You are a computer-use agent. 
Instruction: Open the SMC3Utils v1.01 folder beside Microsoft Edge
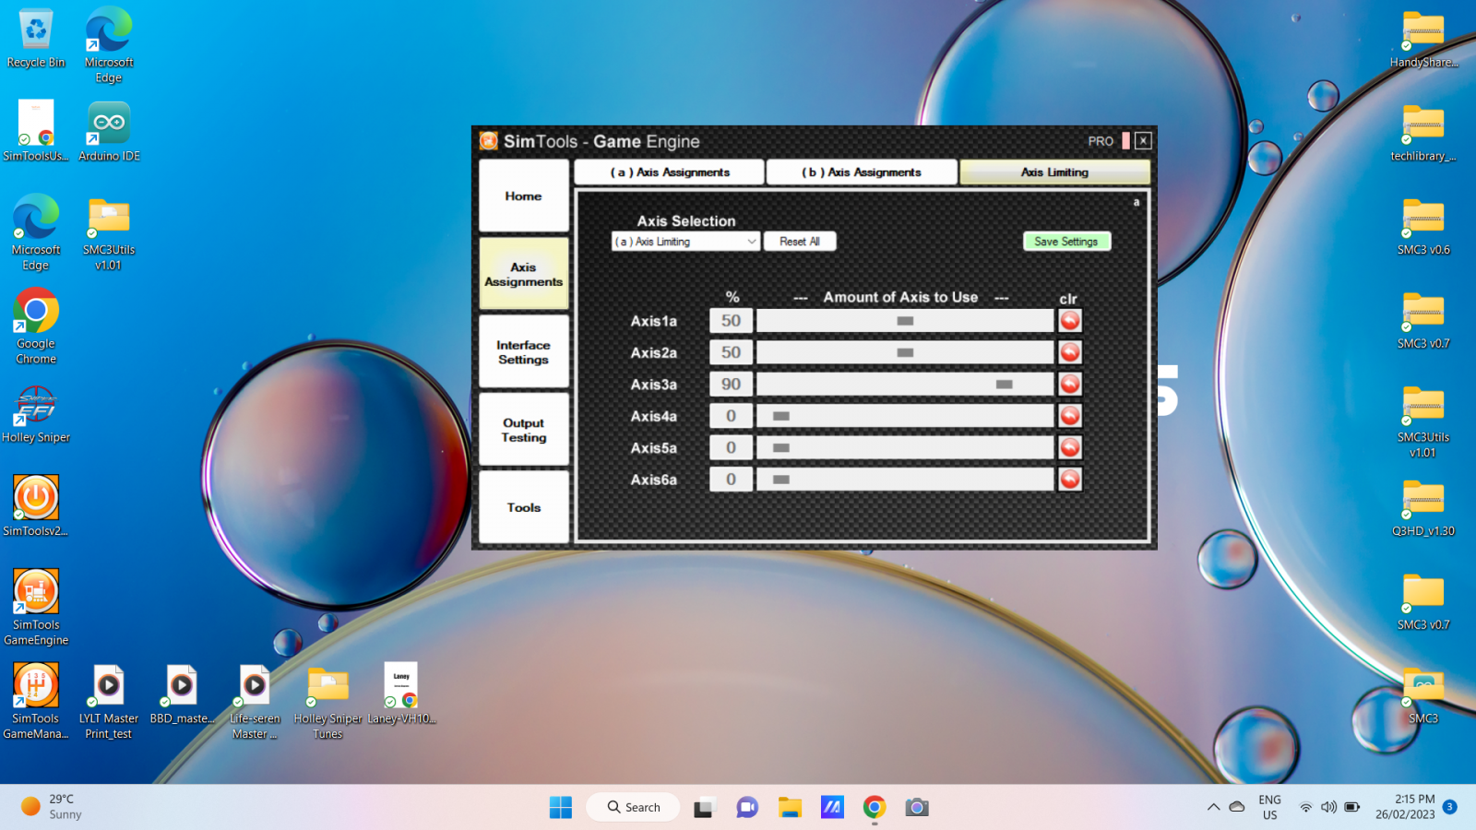(x=109, y=233)
